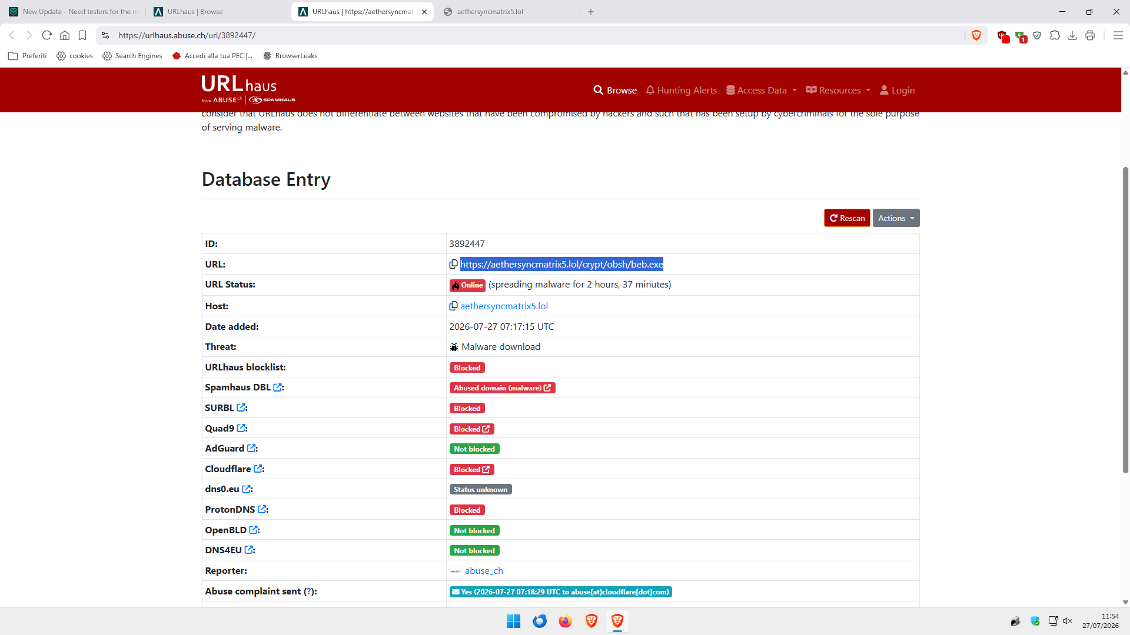1130x635 pixels.
Task: Open dns0.eu external link icon
Action: click(x=247, y=489)
